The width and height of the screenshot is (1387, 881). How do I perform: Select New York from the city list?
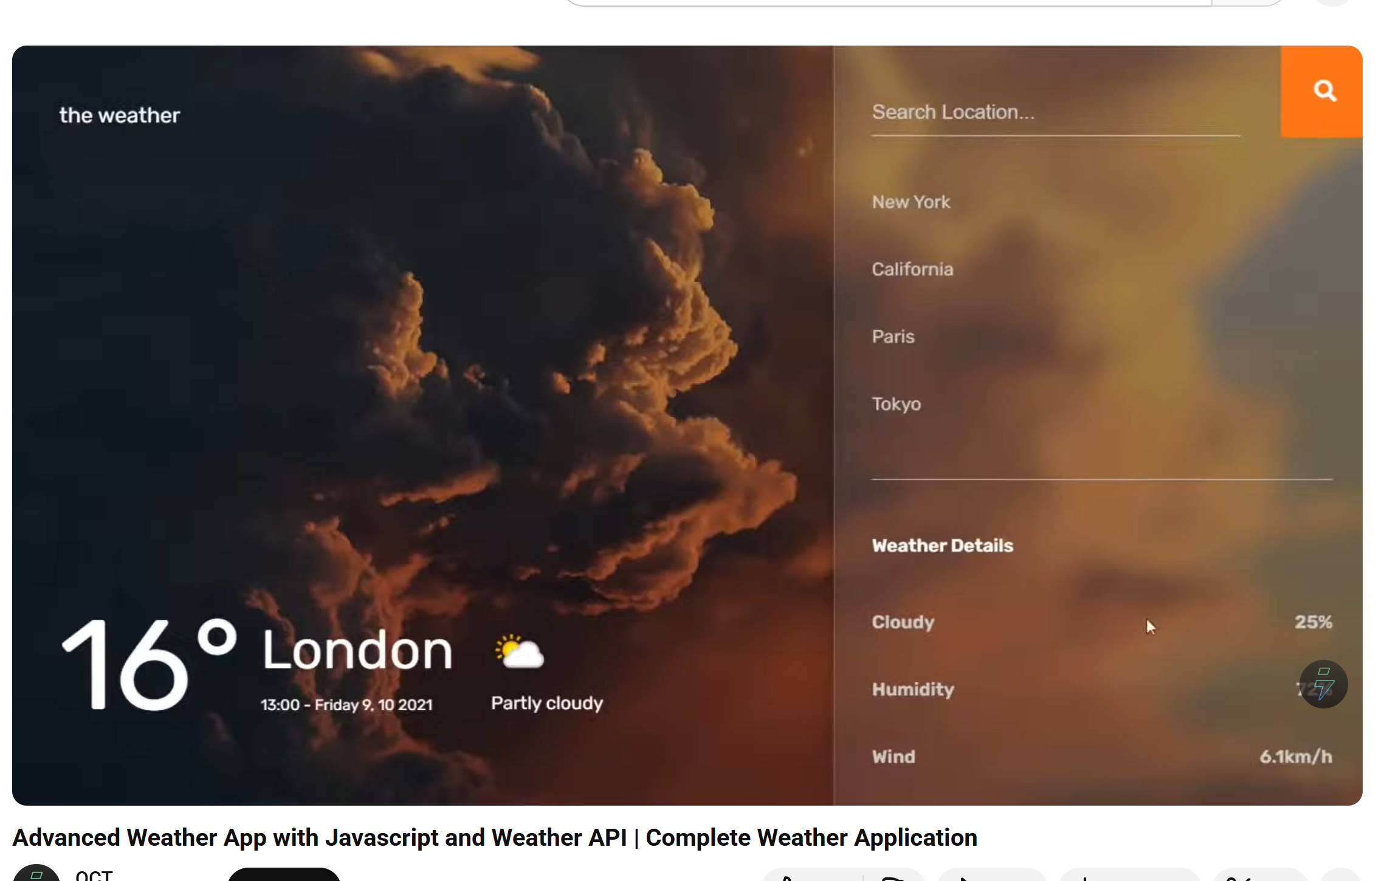(911, 202)
